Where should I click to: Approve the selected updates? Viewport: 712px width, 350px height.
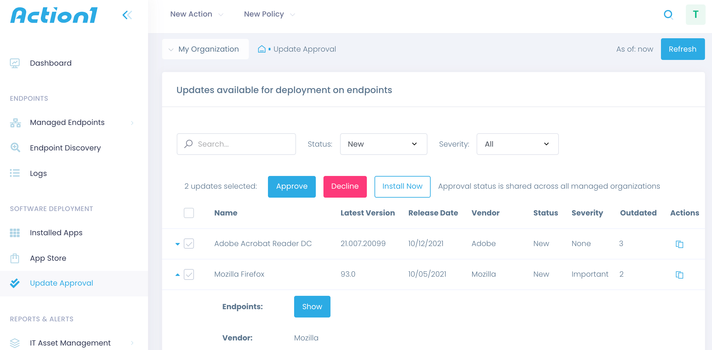pos(292,186)
